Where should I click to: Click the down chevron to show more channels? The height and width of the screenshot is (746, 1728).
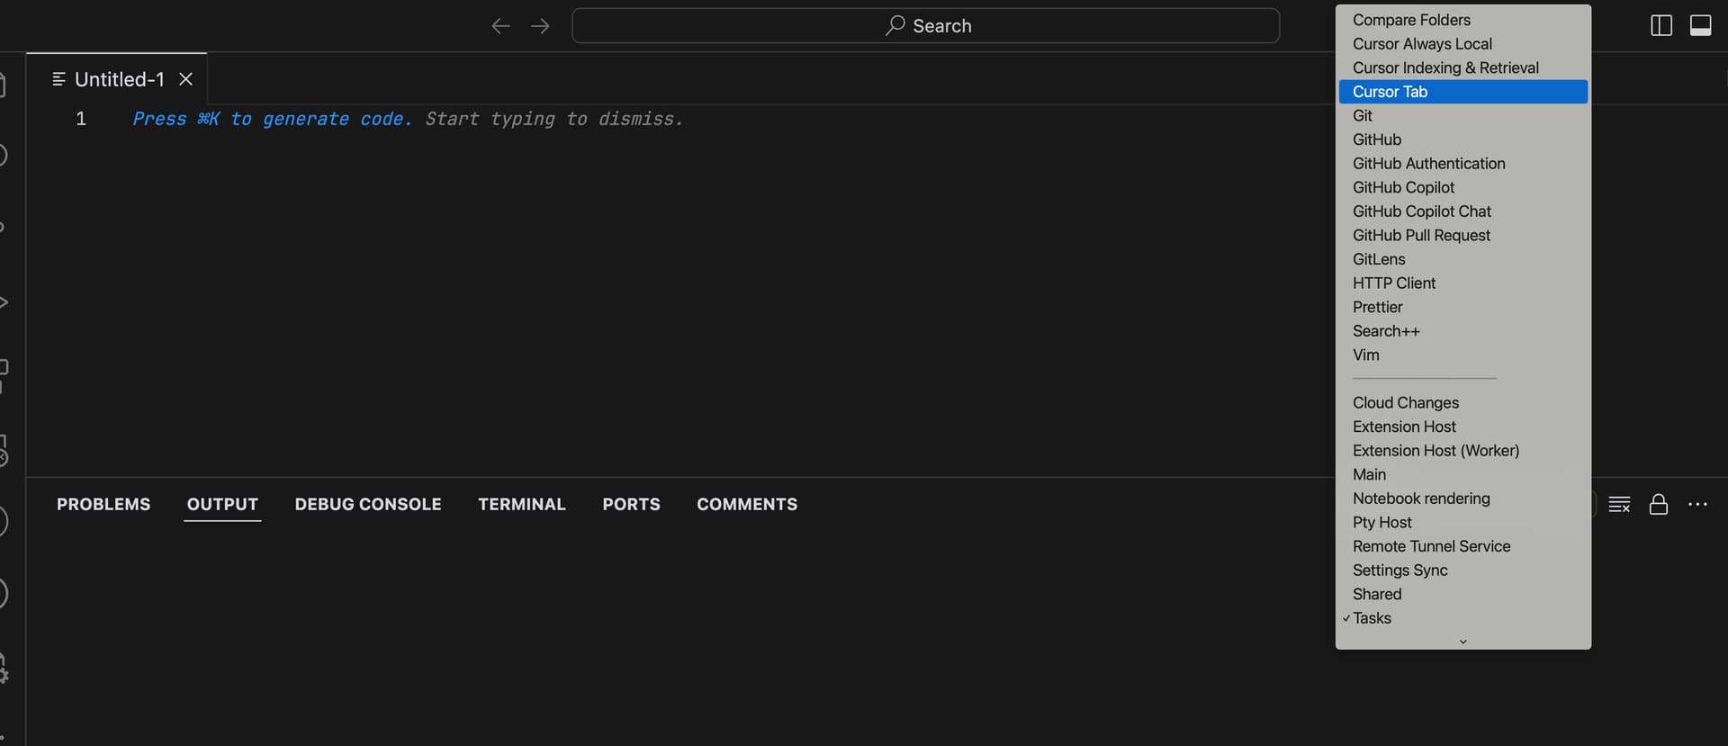pos(1463,642)
